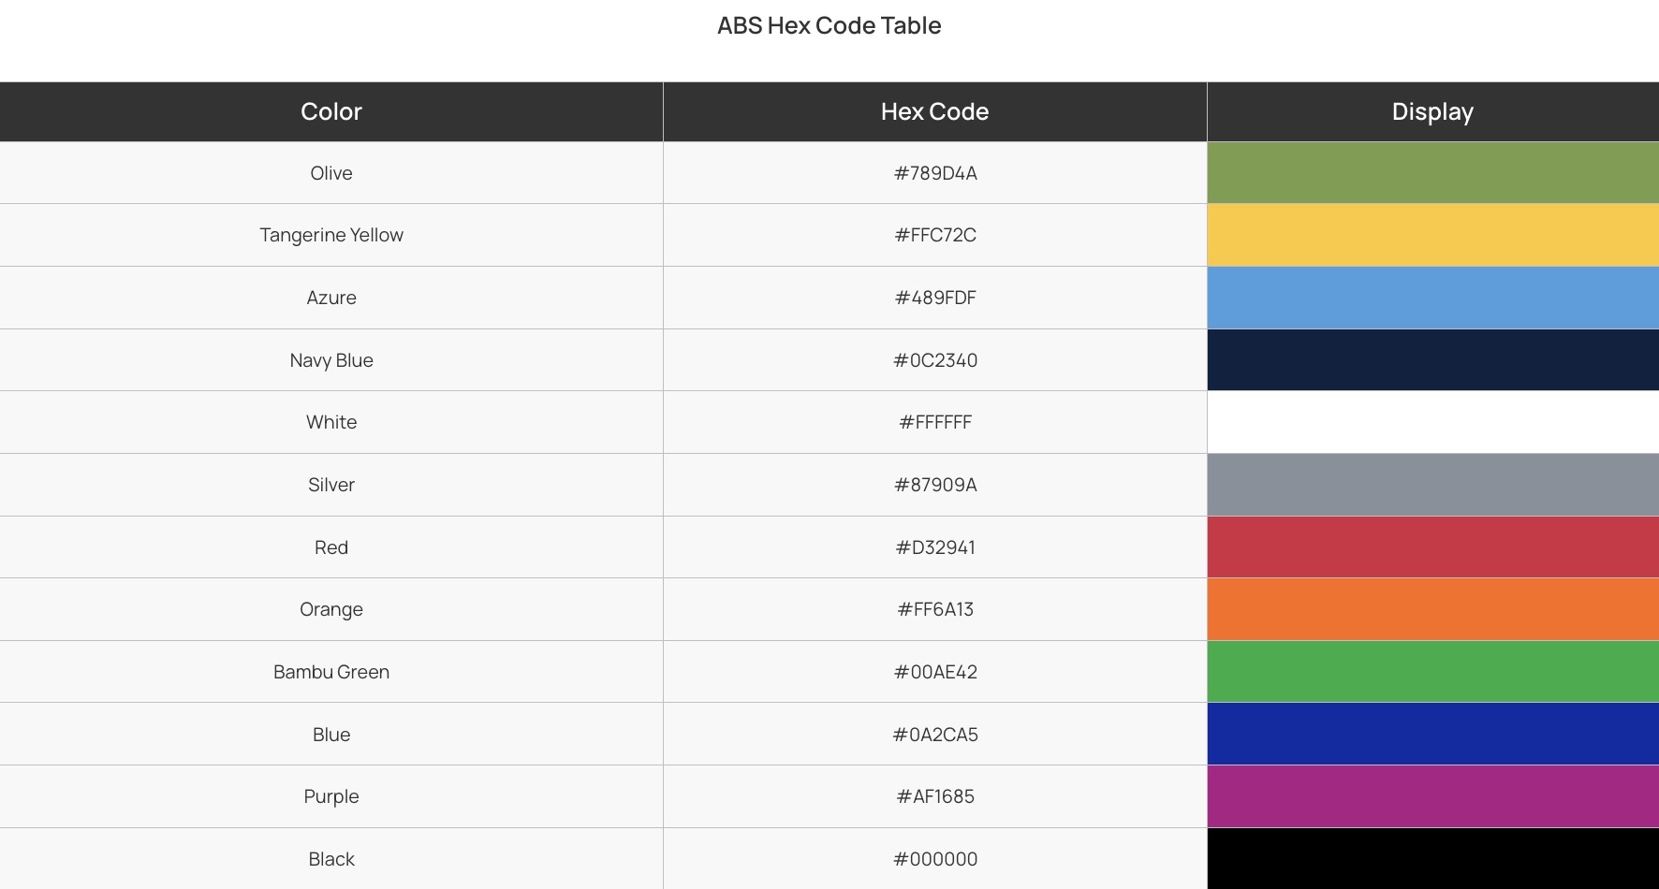
Task: Click the #0C2340 hex value
Action: tap(935, 360)
